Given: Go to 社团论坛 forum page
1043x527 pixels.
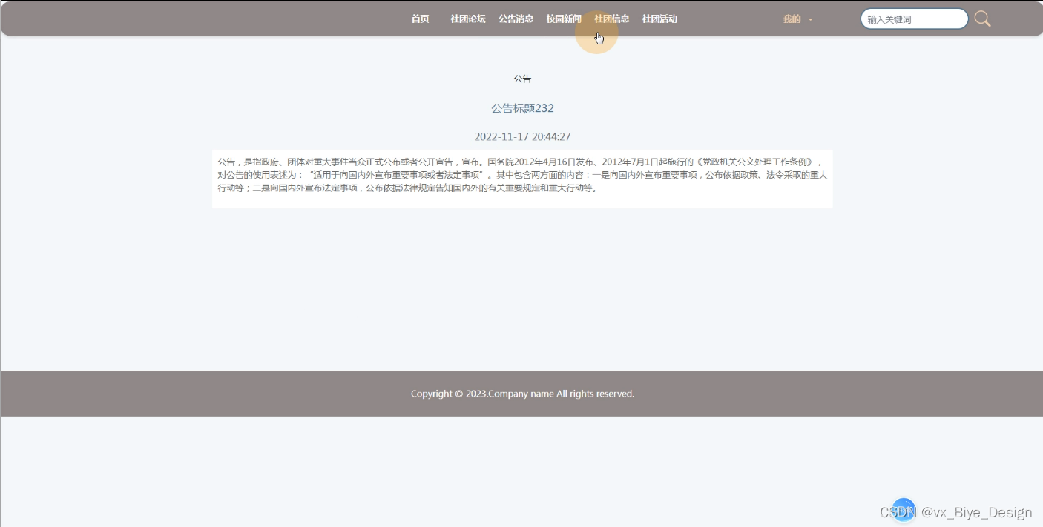Looking at the screenshot, I should click(x=467, y=19).
